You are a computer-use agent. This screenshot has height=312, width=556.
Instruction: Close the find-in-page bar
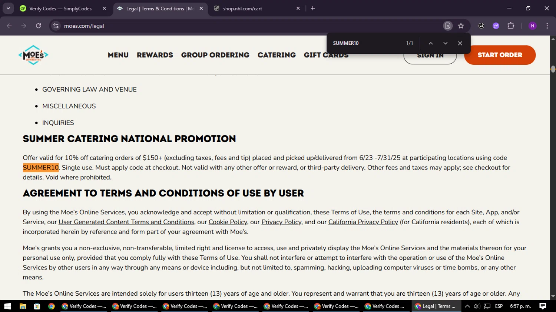[x=460, y=43]
